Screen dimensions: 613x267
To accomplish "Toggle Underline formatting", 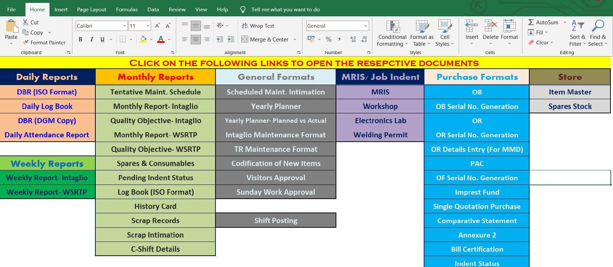I will click(102, 39).
